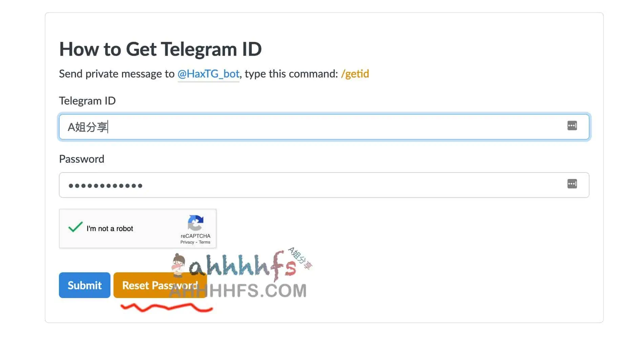Image resolution: width=639 pixels, height=341 pixels.
Task: Click password manager icon in Telegram ID field
Action: [x=572, y=126]
